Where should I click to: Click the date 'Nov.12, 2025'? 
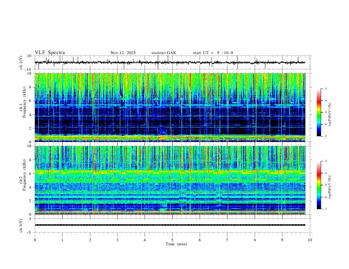tap(123, 53)
